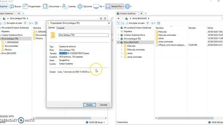Close the left pane Cristian Gutiérrez tab
This screenshot has width=223, height=125.
19,14
